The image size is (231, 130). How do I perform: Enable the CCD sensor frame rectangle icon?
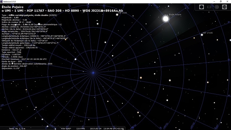tap(209, 7)
